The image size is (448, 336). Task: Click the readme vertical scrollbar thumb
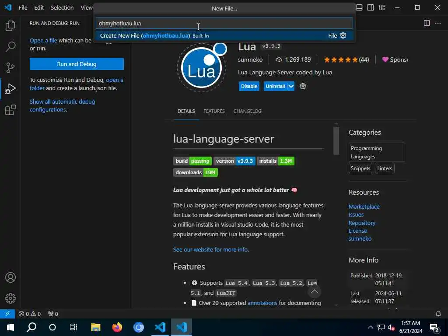click(x=336, y=140)
